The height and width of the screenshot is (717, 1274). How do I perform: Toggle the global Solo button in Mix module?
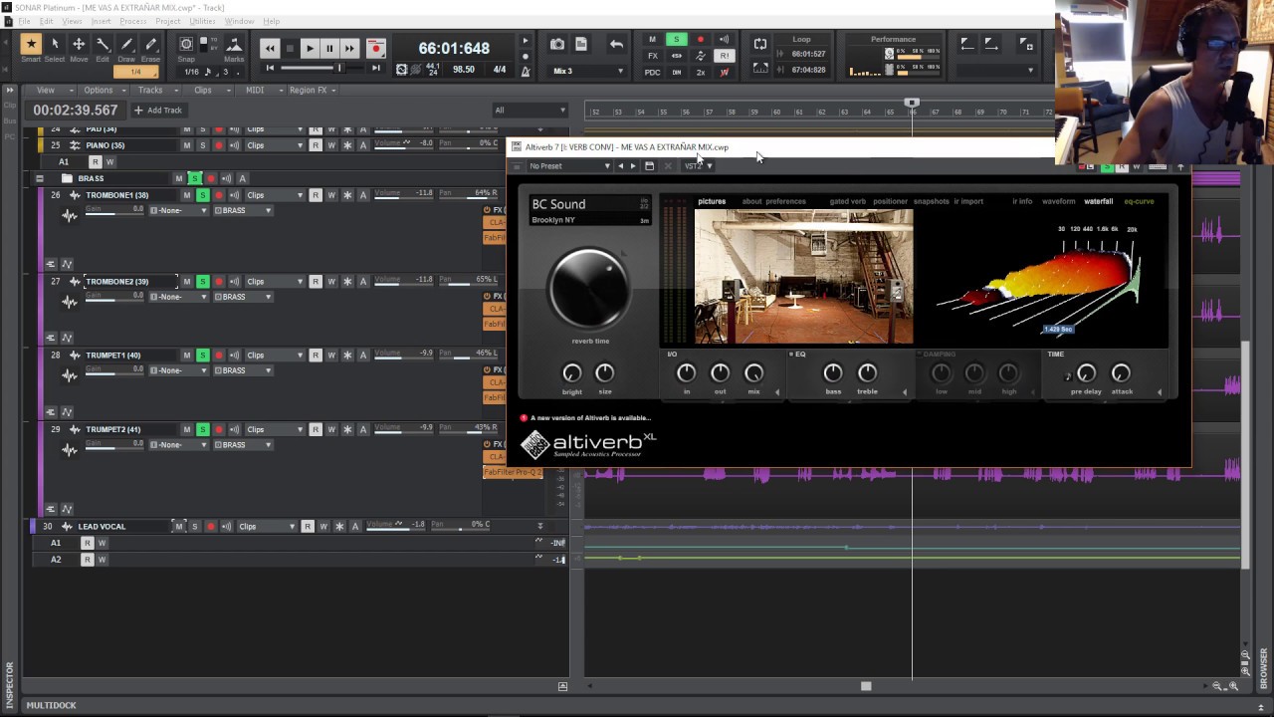[x=676, y=40]
